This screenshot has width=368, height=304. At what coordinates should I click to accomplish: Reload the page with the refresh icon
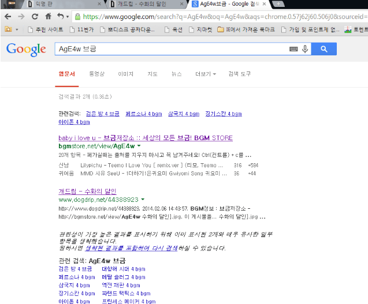pos(35,16)
